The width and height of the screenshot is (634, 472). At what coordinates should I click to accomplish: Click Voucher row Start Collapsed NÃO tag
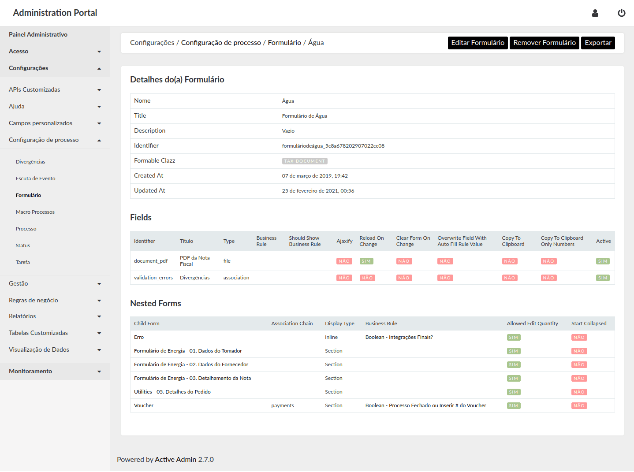579,406
